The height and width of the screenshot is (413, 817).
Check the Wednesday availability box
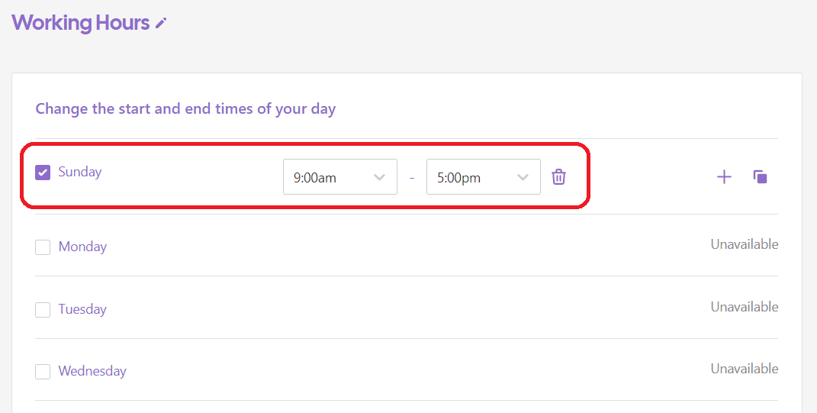coord(43,372)
